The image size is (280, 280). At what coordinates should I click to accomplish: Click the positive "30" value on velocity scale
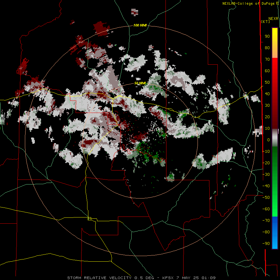pyautogui.click(x=267, y=105)
